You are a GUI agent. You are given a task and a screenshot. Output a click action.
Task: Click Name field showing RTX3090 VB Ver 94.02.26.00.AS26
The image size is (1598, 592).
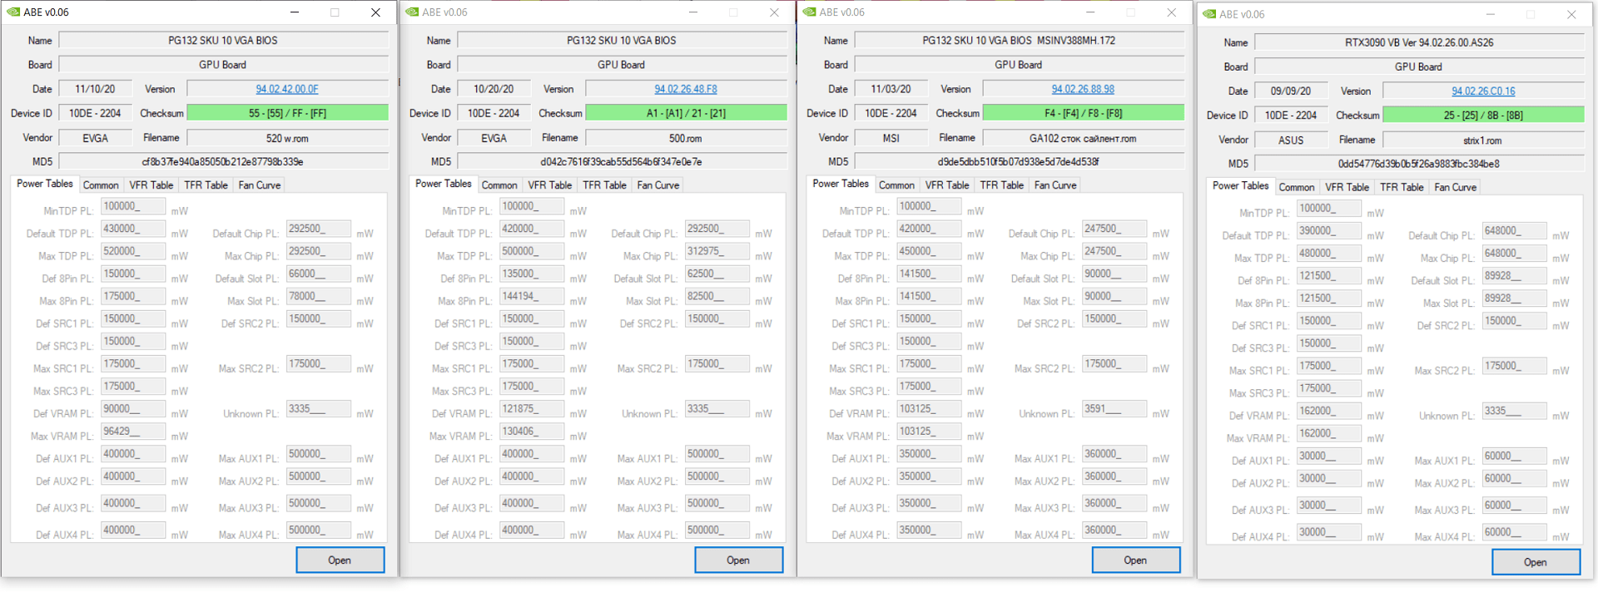[x=1419, y=42]
